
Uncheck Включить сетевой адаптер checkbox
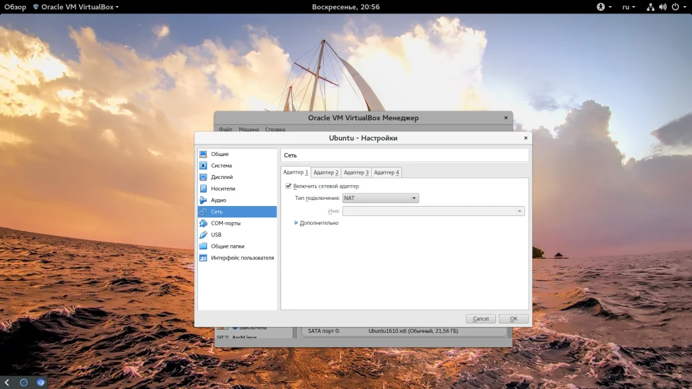tap(289, 186)
